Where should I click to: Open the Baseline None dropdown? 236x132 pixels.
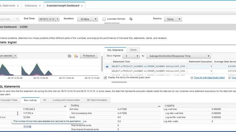[x=173, y=19]
